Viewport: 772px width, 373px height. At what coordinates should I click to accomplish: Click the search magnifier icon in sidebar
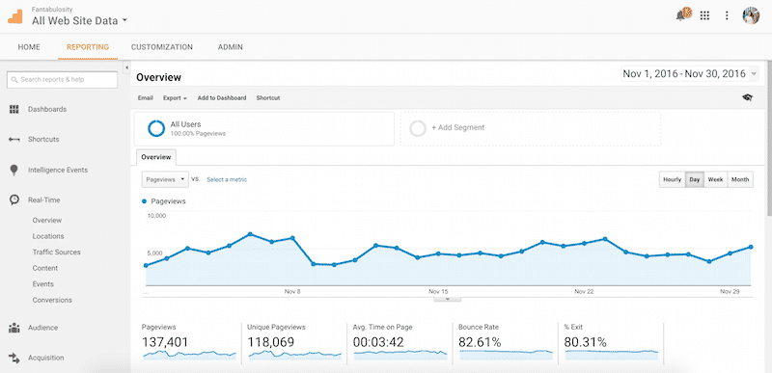pyautogui.click(x=14, y=80)
